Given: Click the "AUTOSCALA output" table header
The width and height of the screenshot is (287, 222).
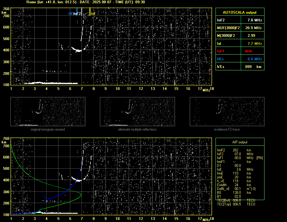Looking at the screenshot, I should [240, 12].
